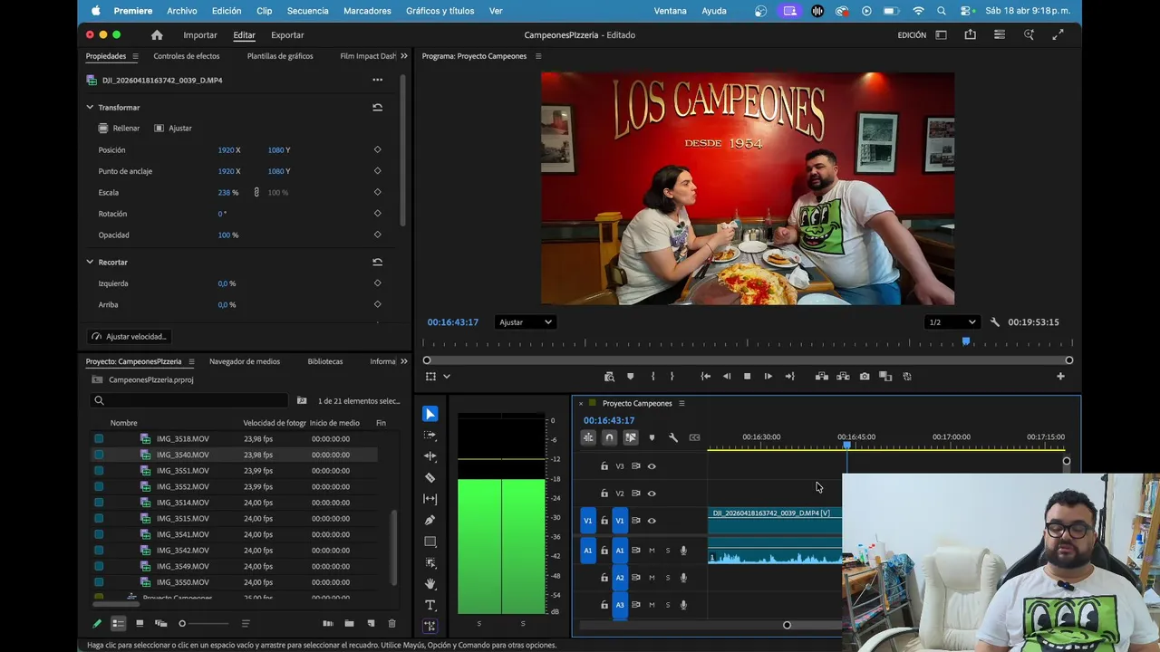Click the timeline horizontal zoom scroll handle
This screenshot has height=652, width=1160.
coord(787,625)
